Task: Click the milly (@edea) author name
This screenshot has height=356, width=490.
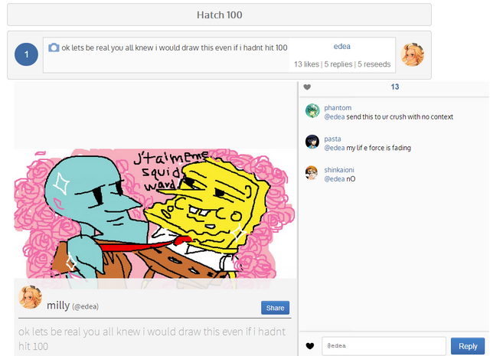Action: (73, 305)
